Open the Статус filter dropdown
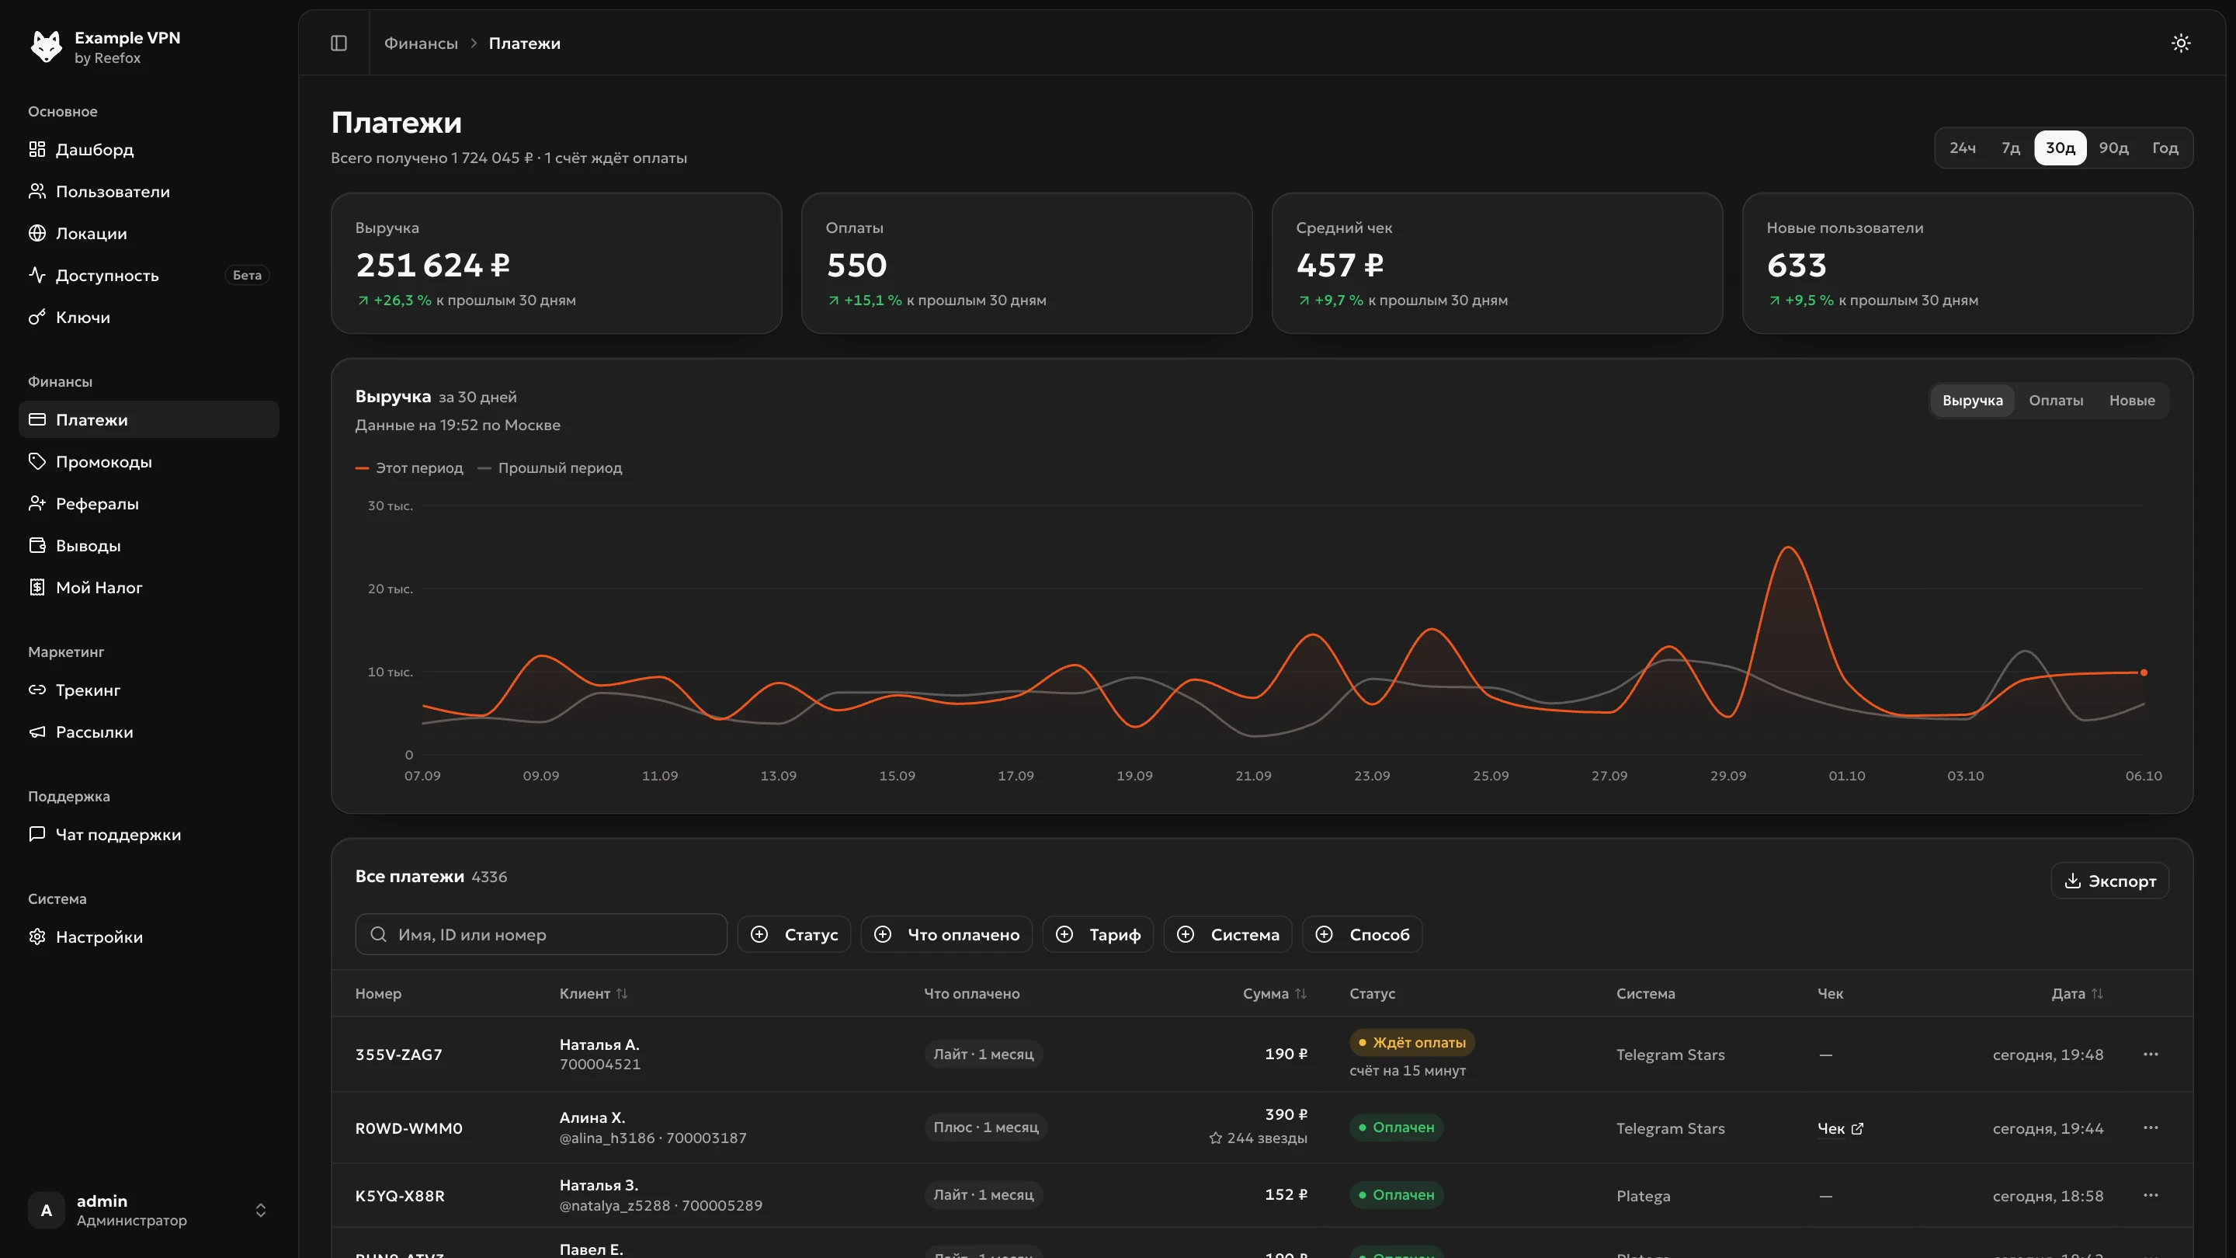This screenshot has height=1258, width=2236. coord(793,934)
